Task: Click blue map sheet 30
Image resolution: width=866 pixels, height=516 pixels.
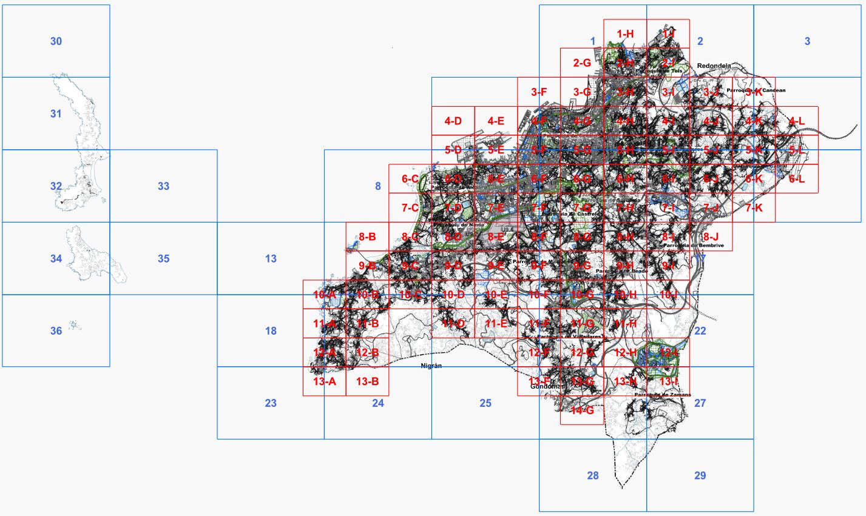Action: tap(56, 41)
